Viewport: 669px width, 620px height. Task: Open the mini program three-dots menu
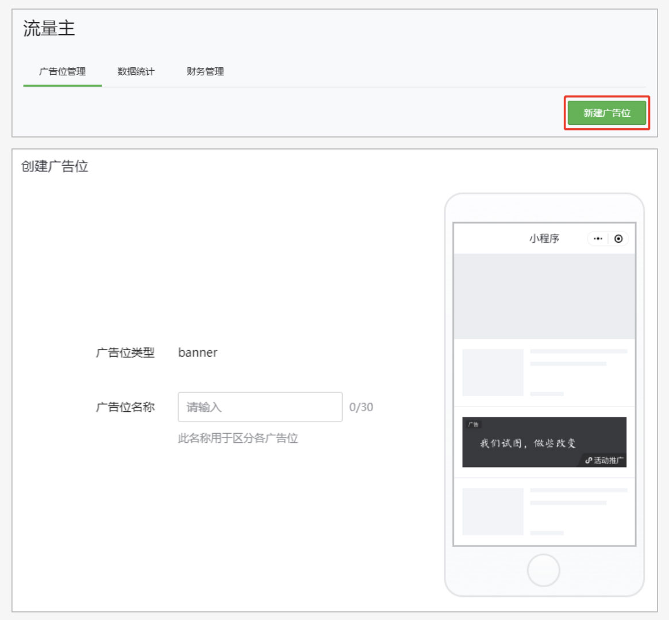(x=598, y=239)
